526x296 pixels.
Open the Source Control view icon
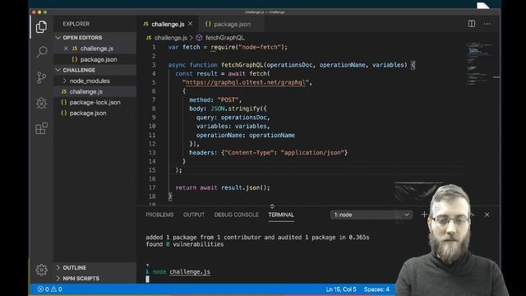(41, 77)
